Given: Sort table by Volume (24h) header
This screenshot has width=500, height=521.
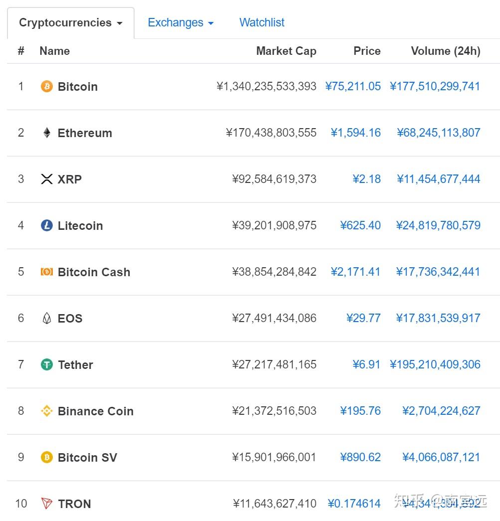Looking at the screenshot, I should (x=446, y=51).
